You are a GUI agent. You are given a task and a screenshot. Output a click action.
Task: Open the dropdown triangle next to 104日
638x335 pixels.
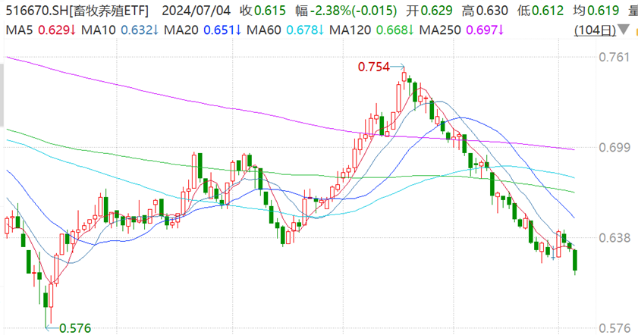tap(624, 30)
